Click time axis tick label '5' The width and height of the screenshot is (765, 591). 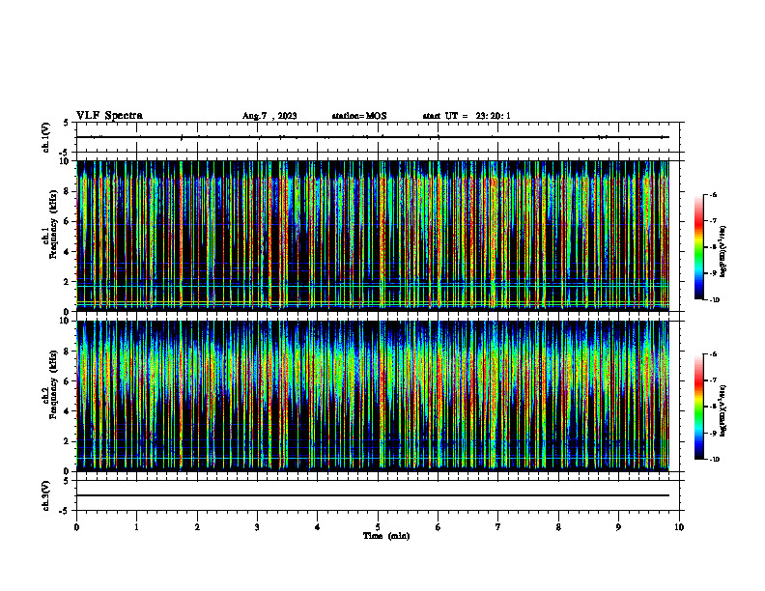378,527
